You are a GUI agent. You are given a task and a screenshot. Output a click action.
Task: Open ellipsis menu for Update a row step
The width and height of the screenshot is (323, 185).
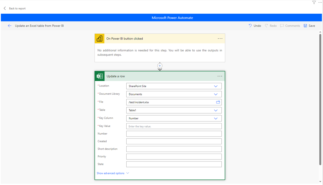pos(220,76)
